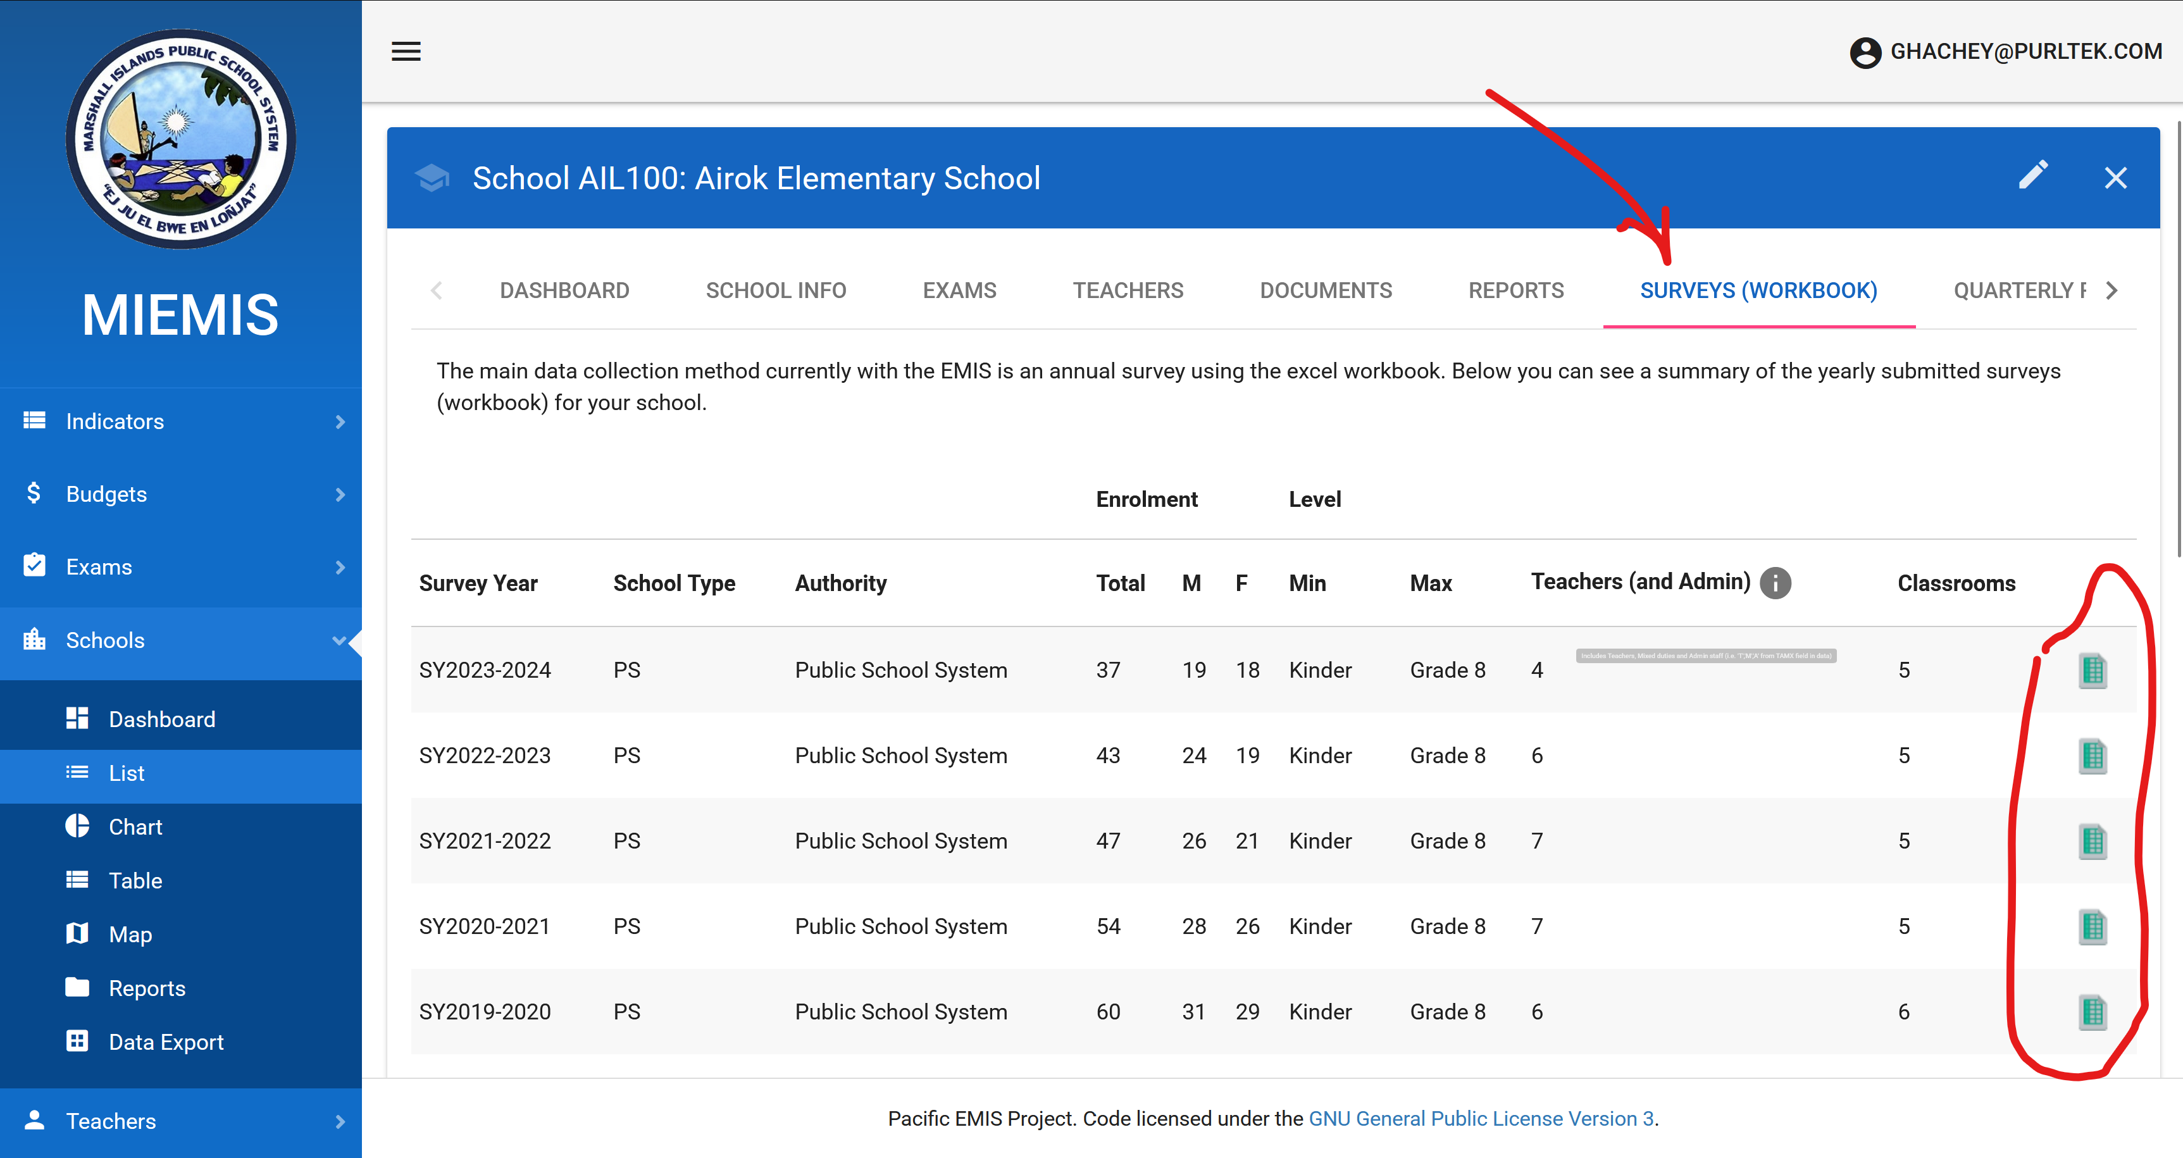This screenshot has height=1158, width=2183.
Task: Open GNU General Public License link
Action: click(1481, 1118)
